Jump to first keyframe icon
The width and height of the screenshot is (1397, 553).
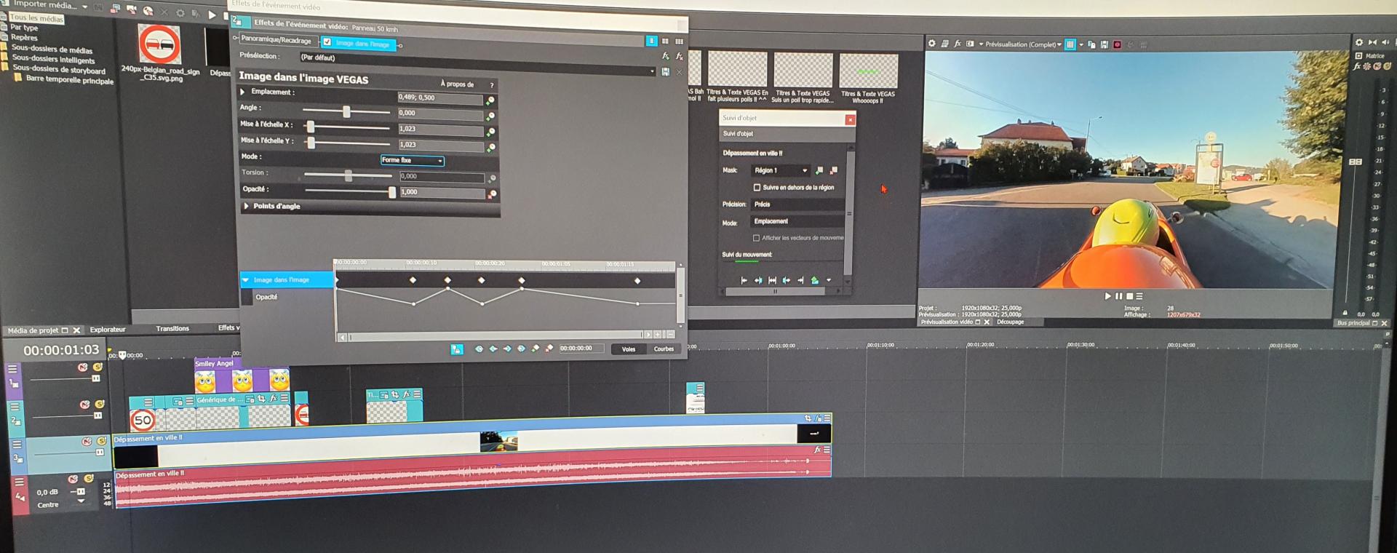click(x=479, y=349)
